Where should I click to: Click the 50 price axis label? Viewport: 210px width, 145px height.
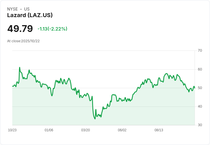tap(200, 88)
